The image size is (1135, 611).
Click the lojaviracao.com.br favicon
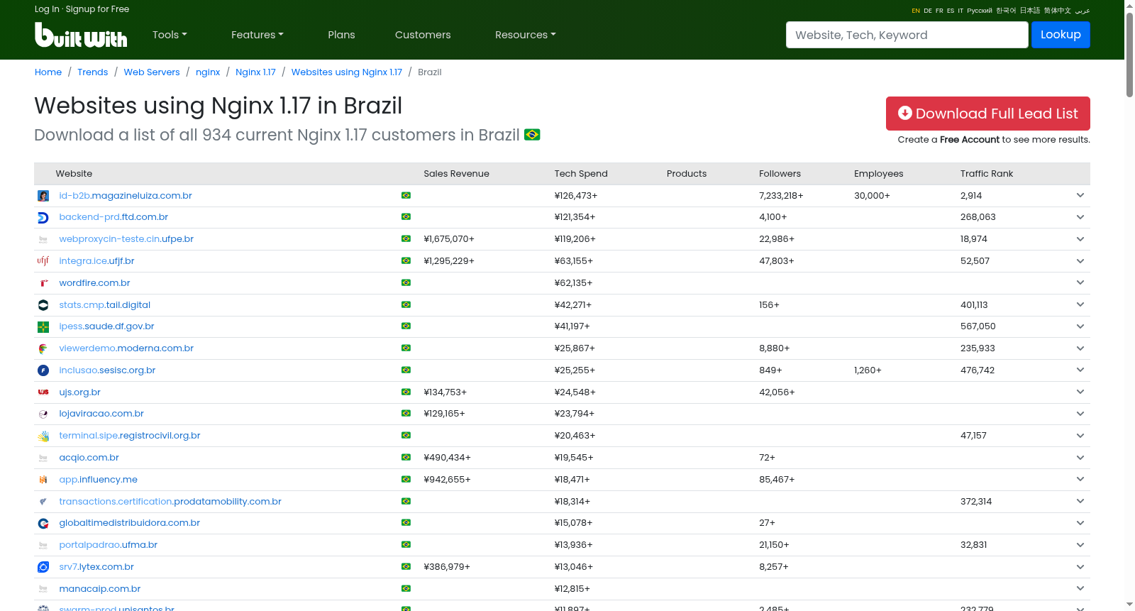(43, 414)
